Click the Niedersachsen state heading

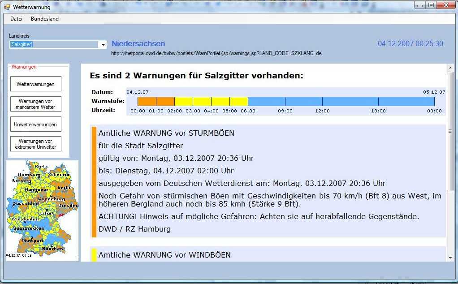tap(138, 43)
